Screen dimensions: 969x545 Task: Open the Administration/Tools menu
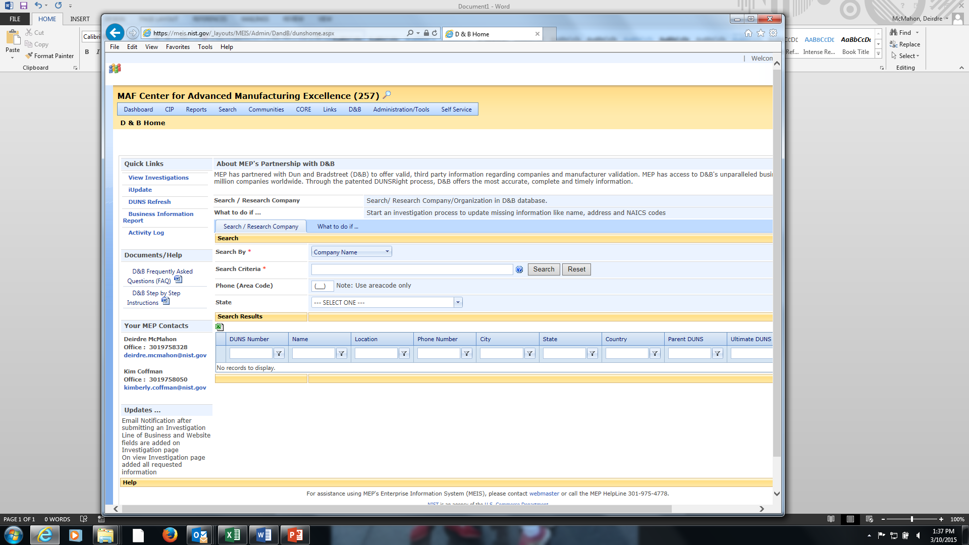pos(401,110)
